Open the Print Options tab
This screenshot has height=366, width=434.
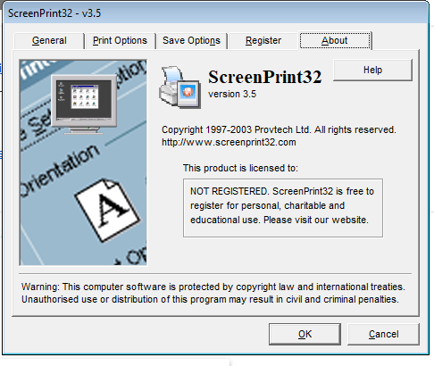click(x=120, y=40)
